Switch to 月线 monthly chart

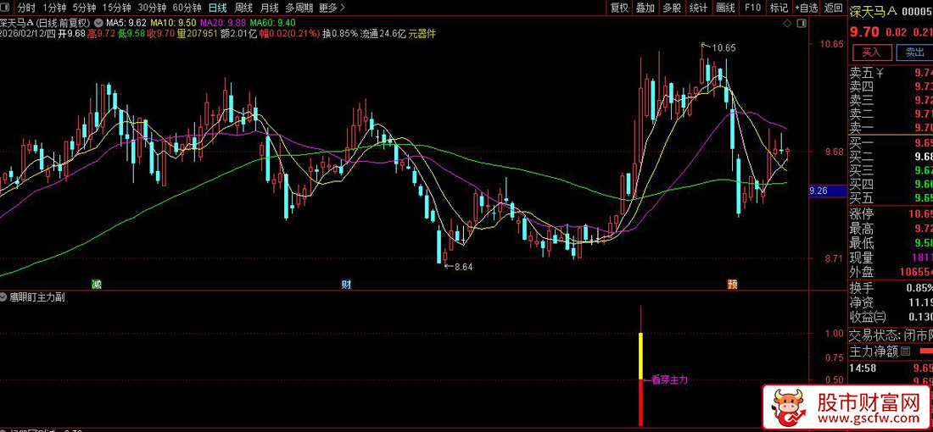point(270,8)
